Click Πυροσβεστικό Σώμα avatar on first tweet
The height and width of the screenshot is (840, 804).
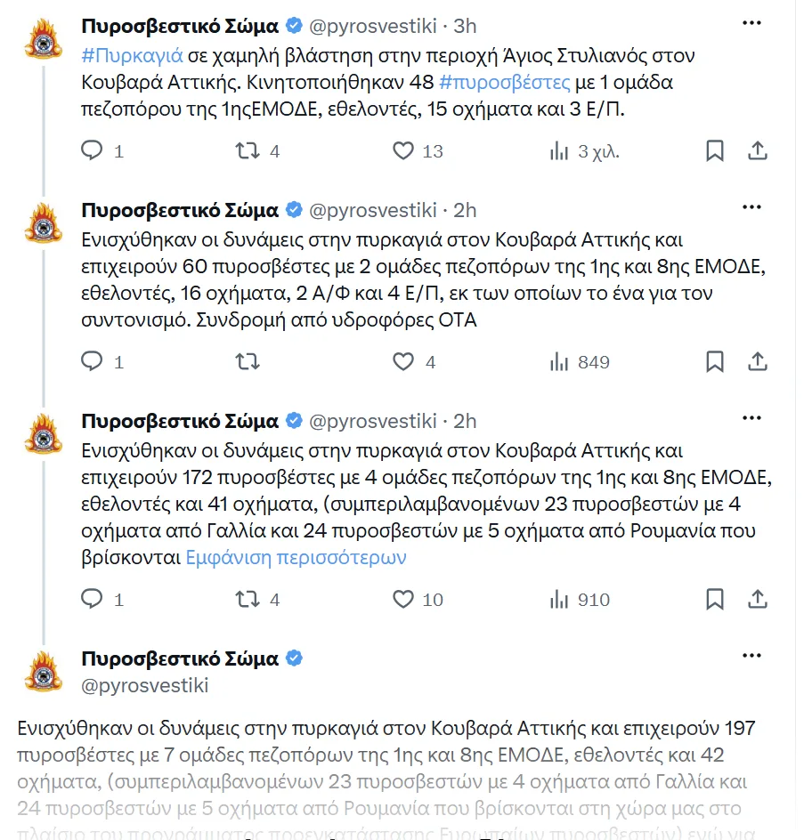click(44, 38)
